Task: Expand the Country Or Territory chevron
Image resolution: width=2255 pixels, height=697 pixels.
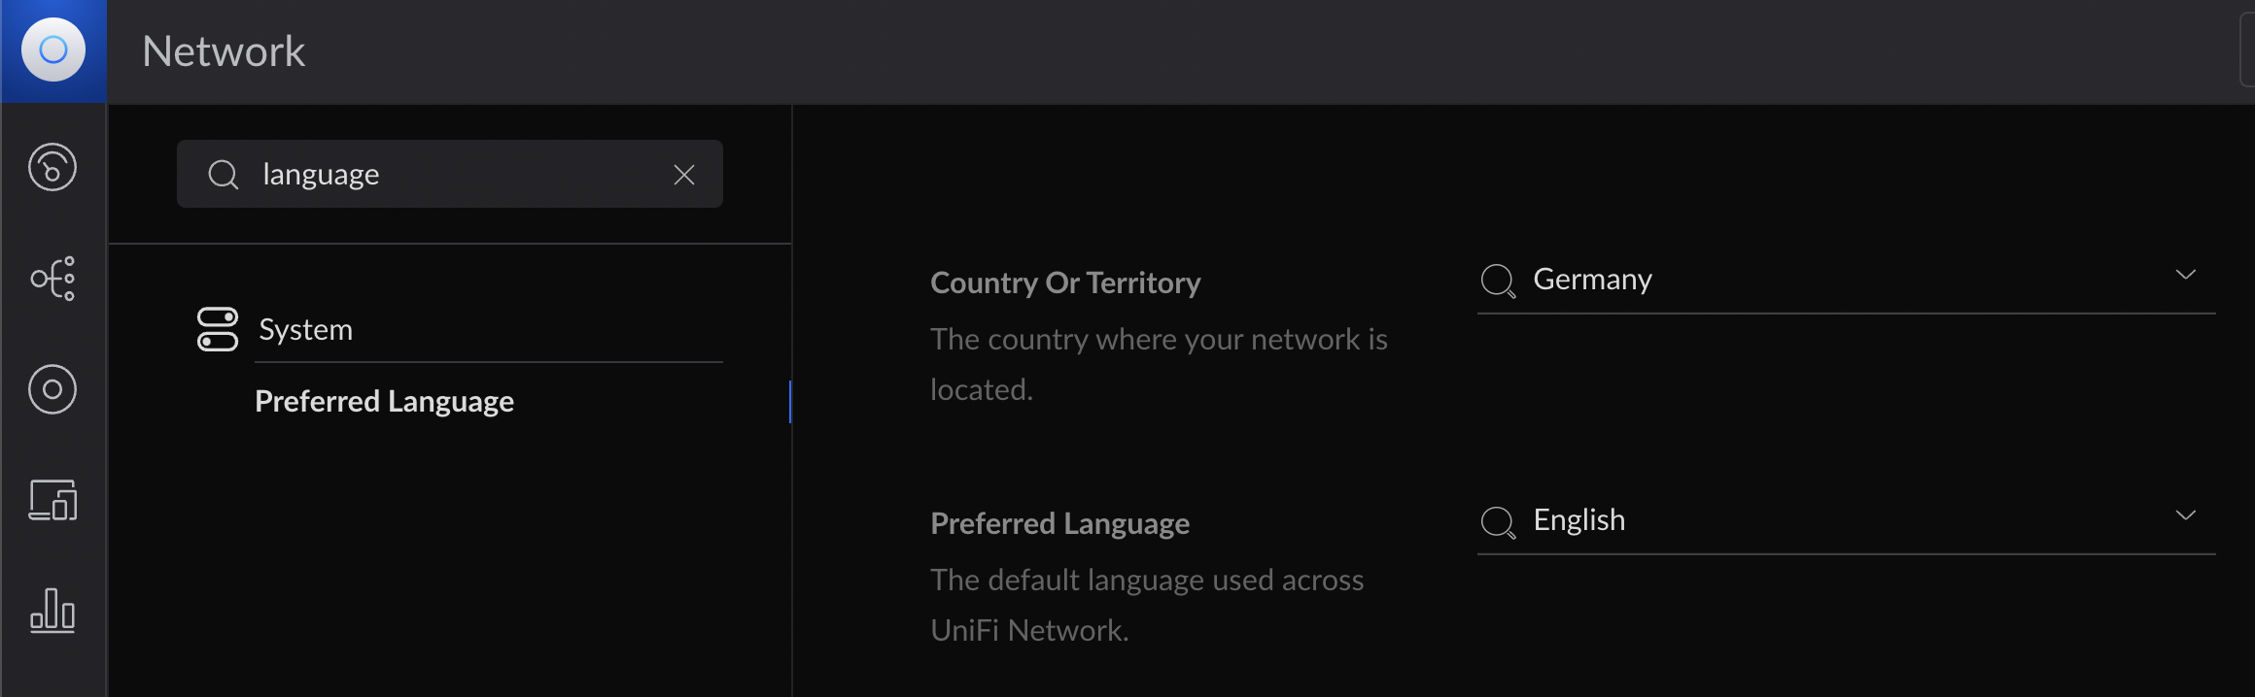Action: click(x=2186, y=275)
